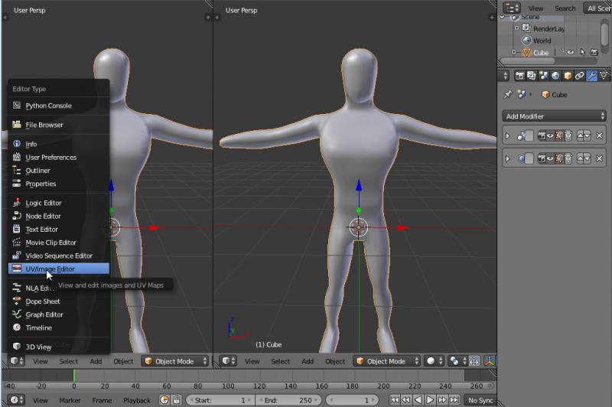Open the Add Modifier dropdown

point(555,116)
